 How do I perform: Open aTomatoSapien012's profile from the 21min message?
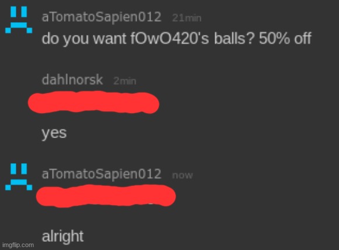(102, 17)
